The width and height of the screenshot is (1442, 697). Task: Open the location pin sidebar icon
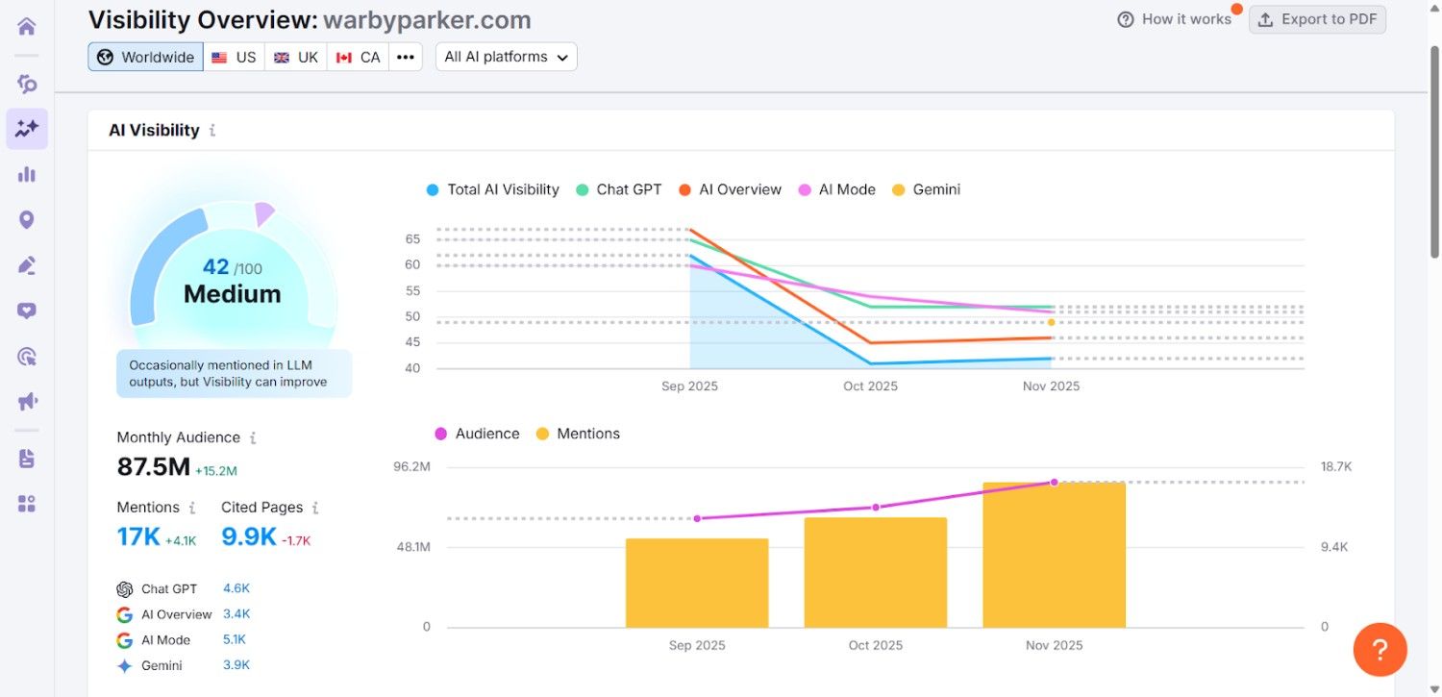tap(27, 220)
